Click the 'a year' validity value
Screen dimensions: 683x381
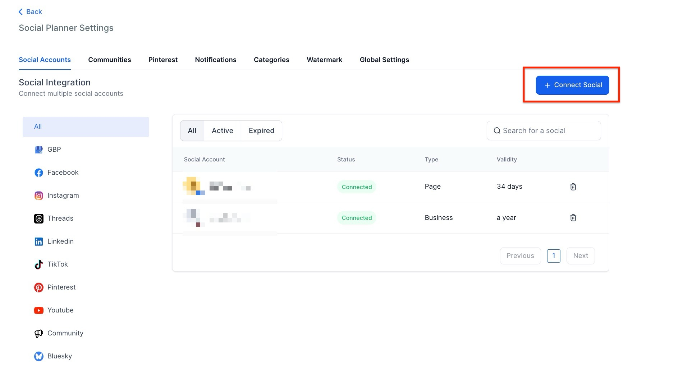click(506, 218)
